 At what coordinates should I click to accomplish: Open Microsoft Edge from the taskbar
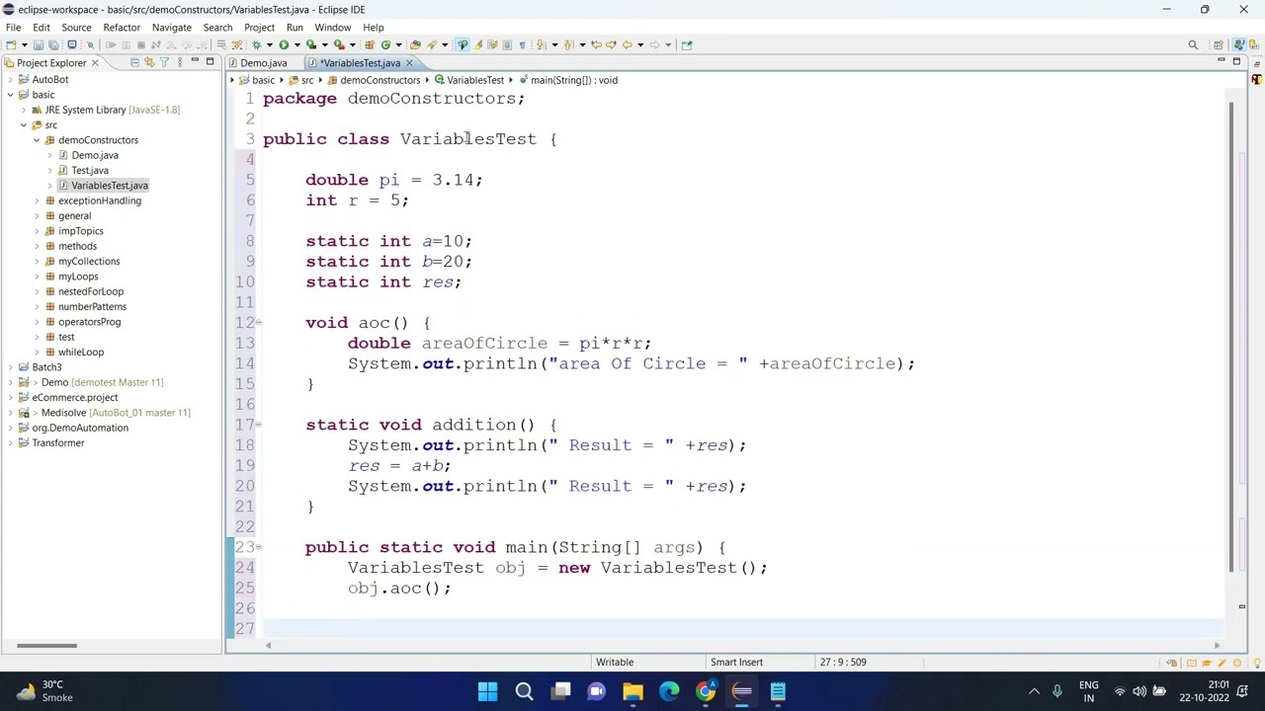669,691
